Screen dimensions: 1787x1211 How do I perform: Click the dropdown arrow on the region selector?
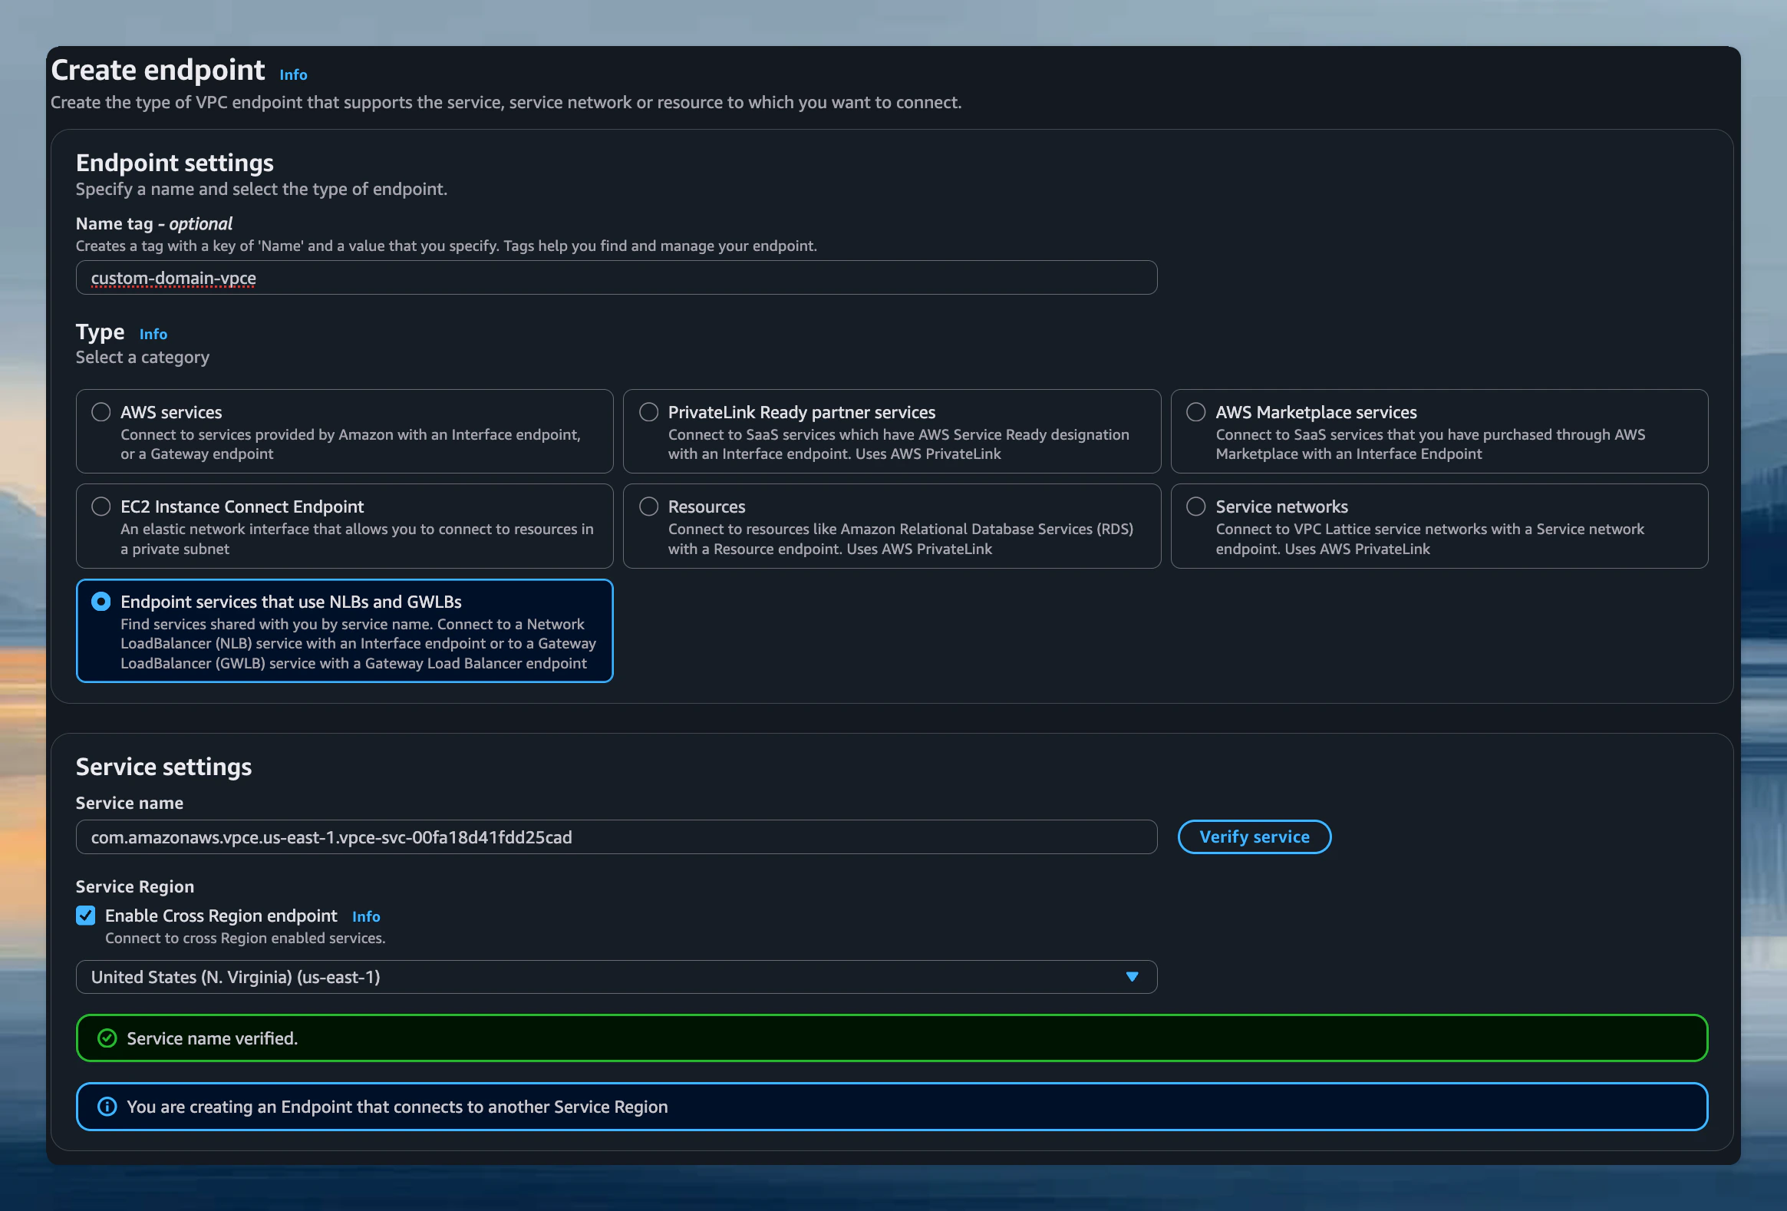[x=1132, y=976]
